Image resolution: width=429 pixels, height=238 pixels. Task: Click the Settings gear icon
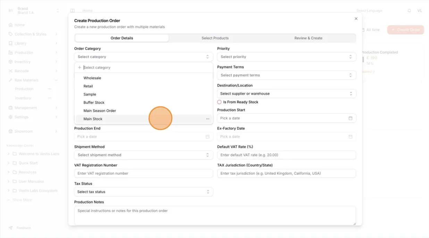point(10,117)
